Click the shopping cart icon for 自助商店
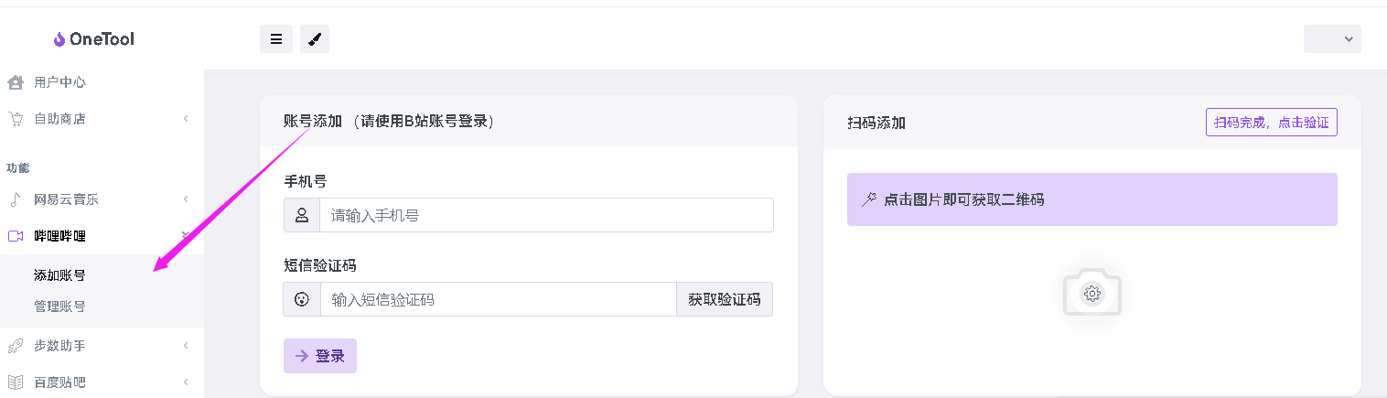1387x398 pixels. point(16,119)
